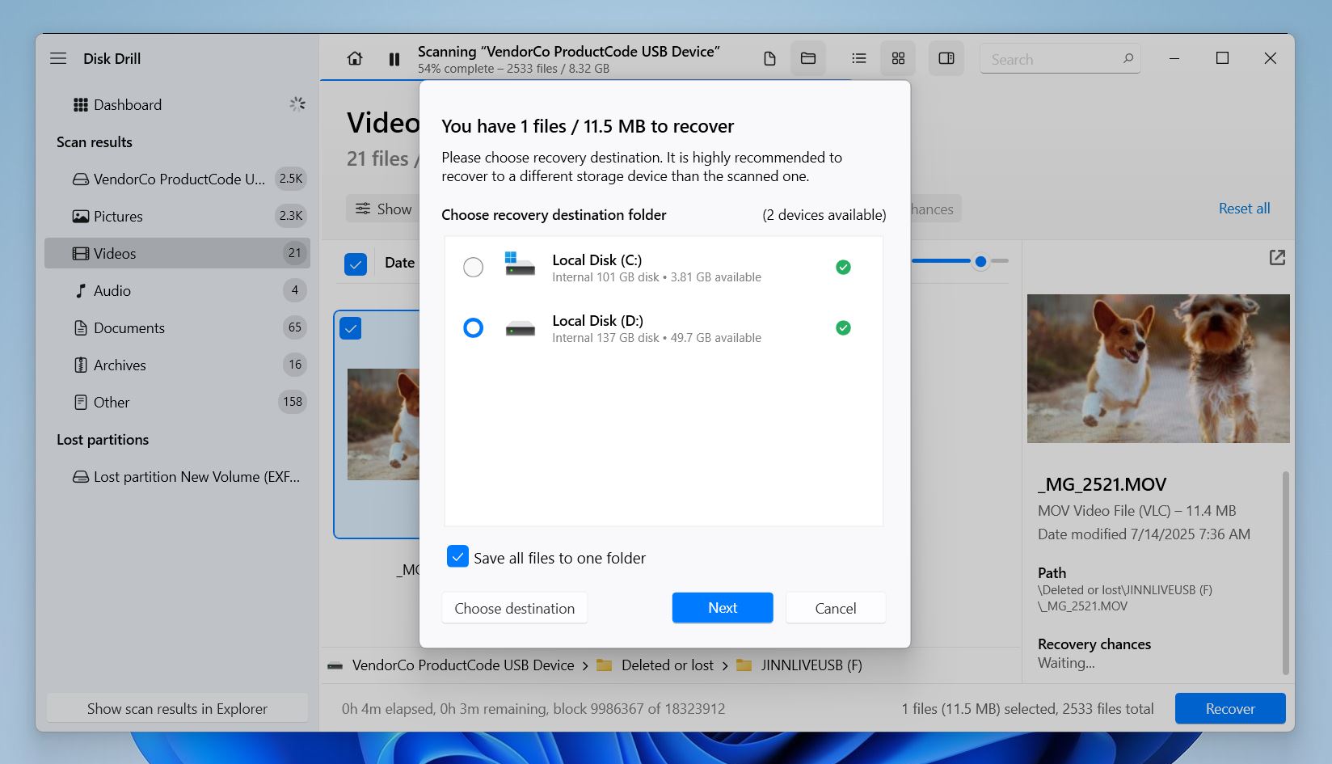Click the 2 devices available text
1332x764 pixels.
pyautogui.click(x=824, y=215)
